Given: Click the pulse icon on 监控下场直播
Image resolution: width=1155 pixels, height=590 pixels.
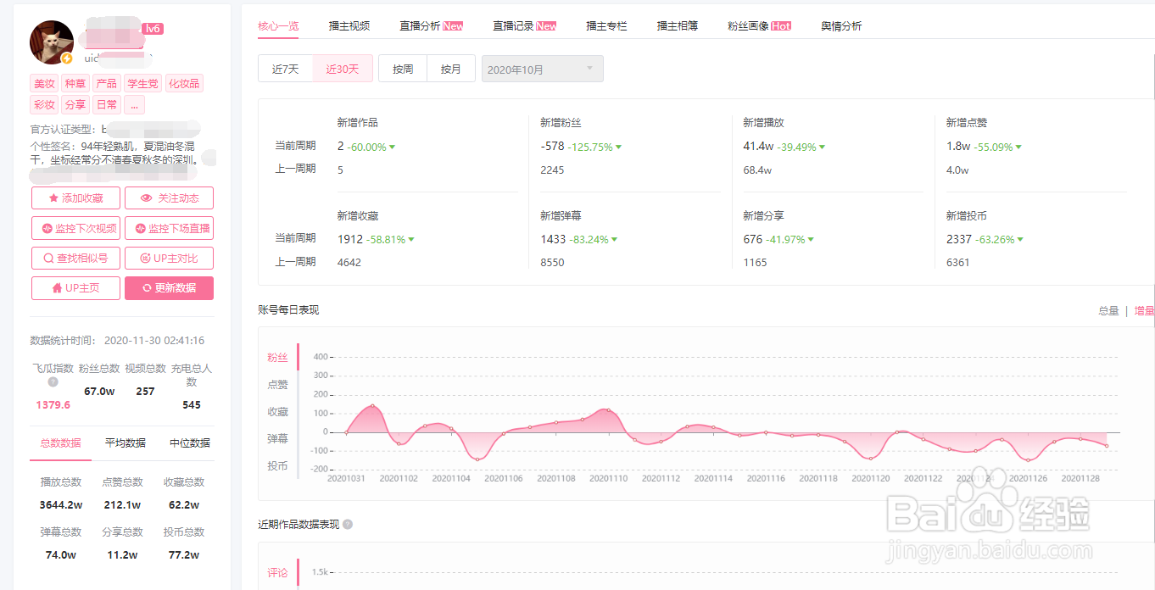Looking at the screenshot, I should pos(141,229).
